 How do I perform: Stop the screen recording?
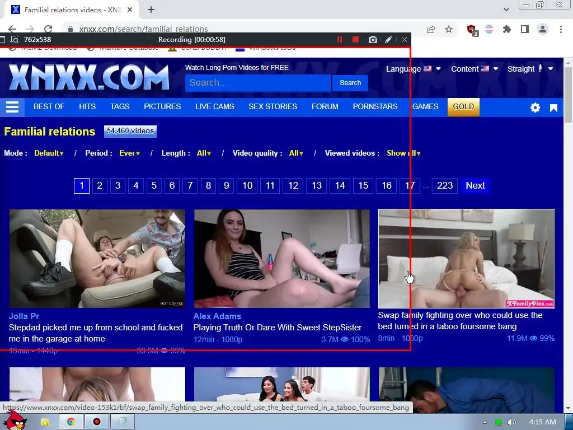355,40
